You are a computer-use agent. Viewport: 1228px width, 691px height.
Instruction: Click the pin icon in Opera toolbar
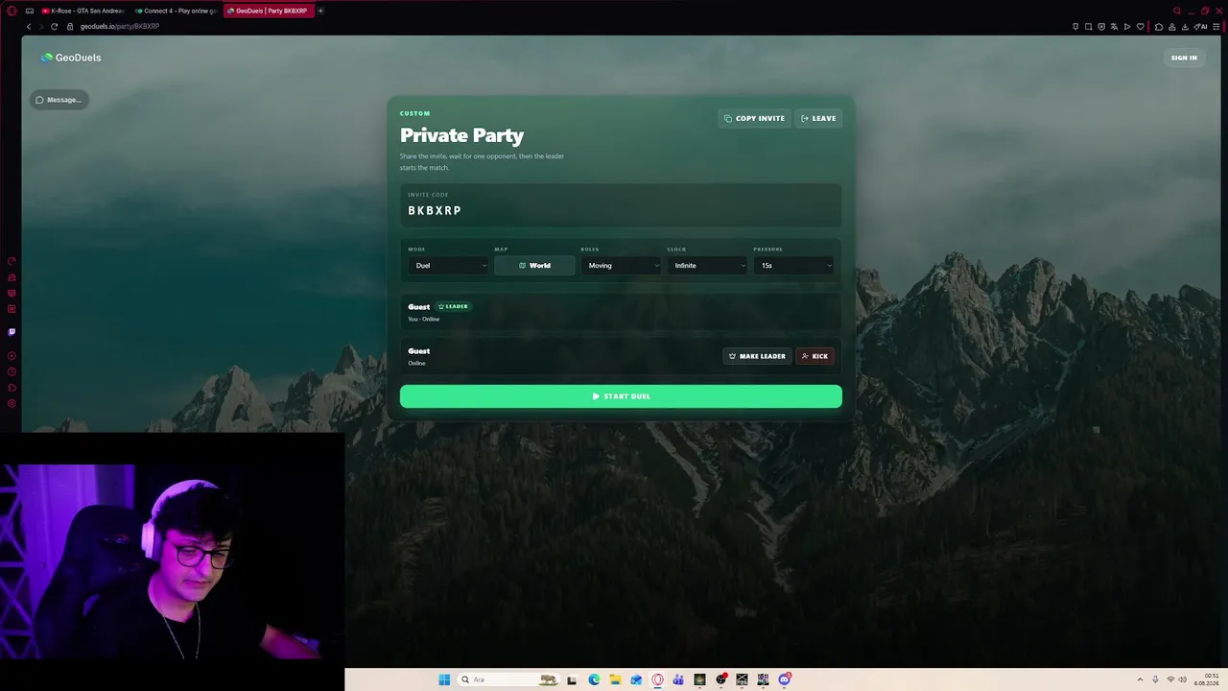[x=1075, y=26]
